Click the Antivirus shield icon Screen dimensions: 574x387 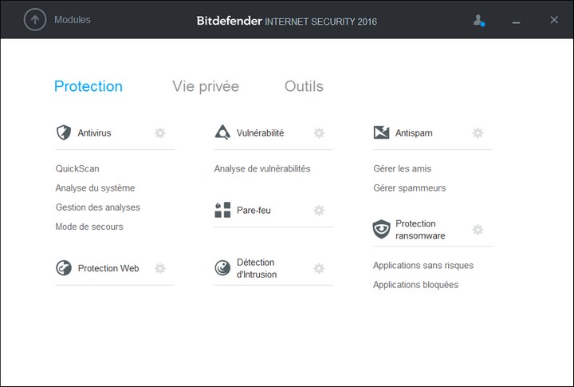(x=64, y=132)
